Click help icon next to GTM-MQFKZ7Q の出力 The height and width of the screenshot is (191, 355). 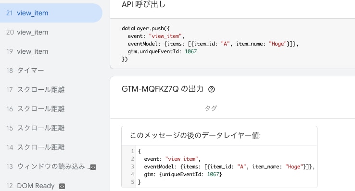coord(212,89)
